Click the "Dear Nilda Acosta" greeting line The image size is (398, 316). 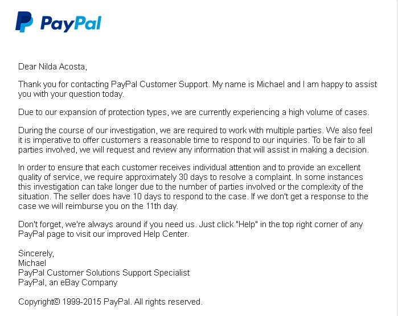click(52, 67)
